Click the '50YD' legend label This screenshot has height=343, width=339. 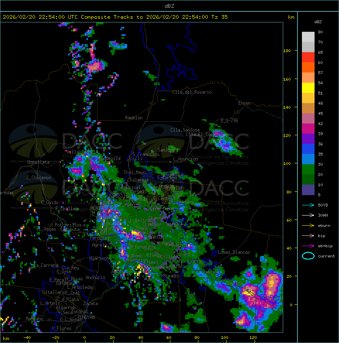(x=323, y=205)
